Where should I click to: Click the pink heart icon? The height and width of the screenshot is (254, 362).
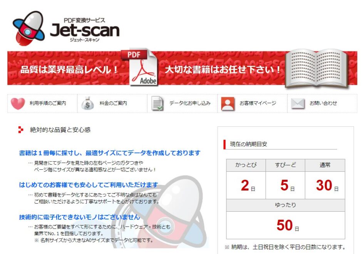click(x=18, y=104)
